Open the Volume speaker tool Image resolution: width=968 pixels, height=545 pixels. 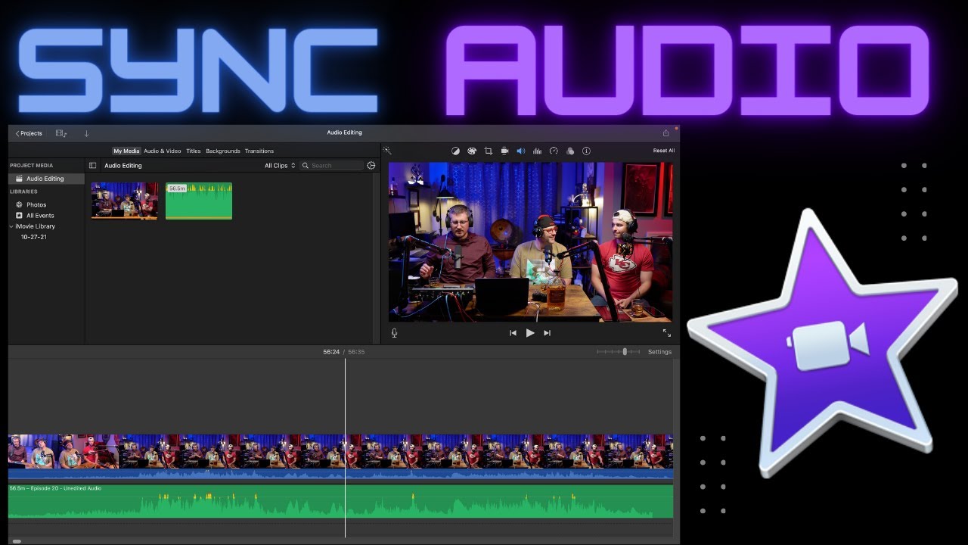520,151
